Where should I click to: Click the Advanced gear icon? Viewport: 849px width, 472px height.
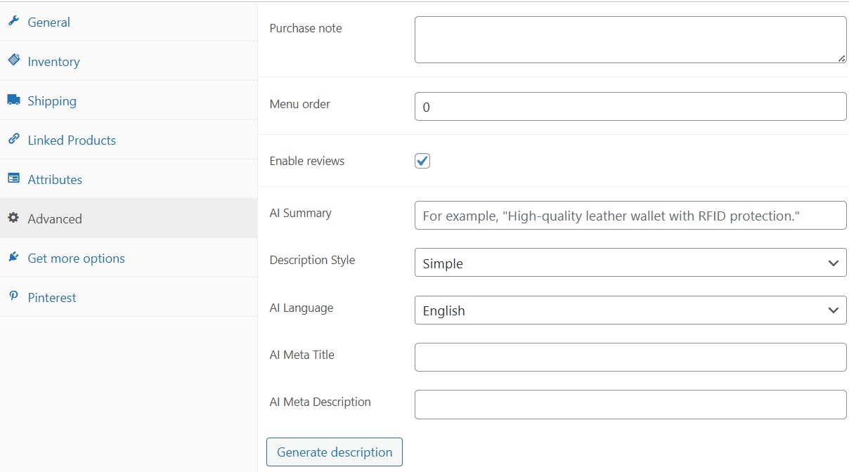pos(13,218)
